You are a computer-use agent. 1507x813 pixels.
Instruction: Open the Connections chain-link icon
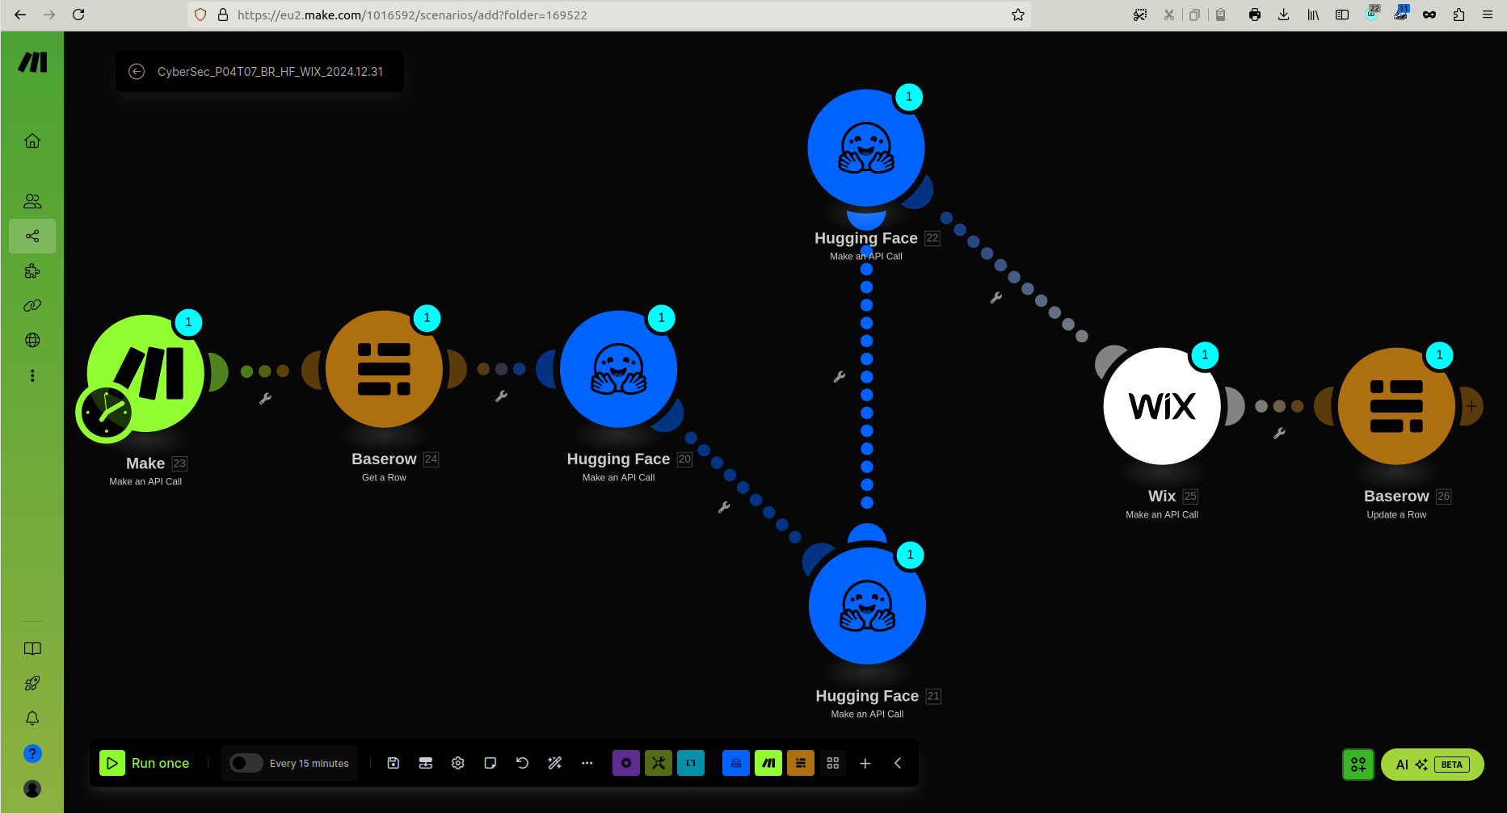(x=32, y=306)
